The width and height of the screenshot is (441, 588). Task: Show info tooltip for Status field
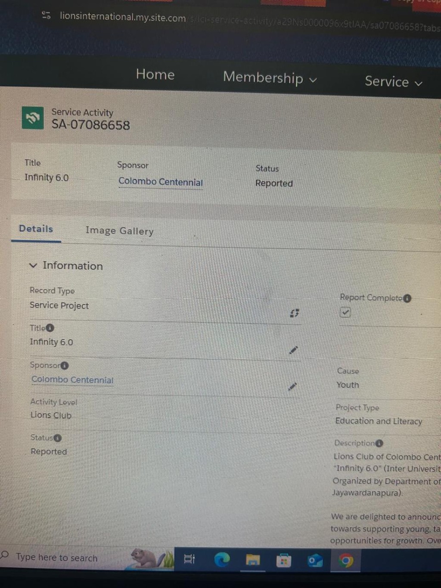(x=57, y=438)
